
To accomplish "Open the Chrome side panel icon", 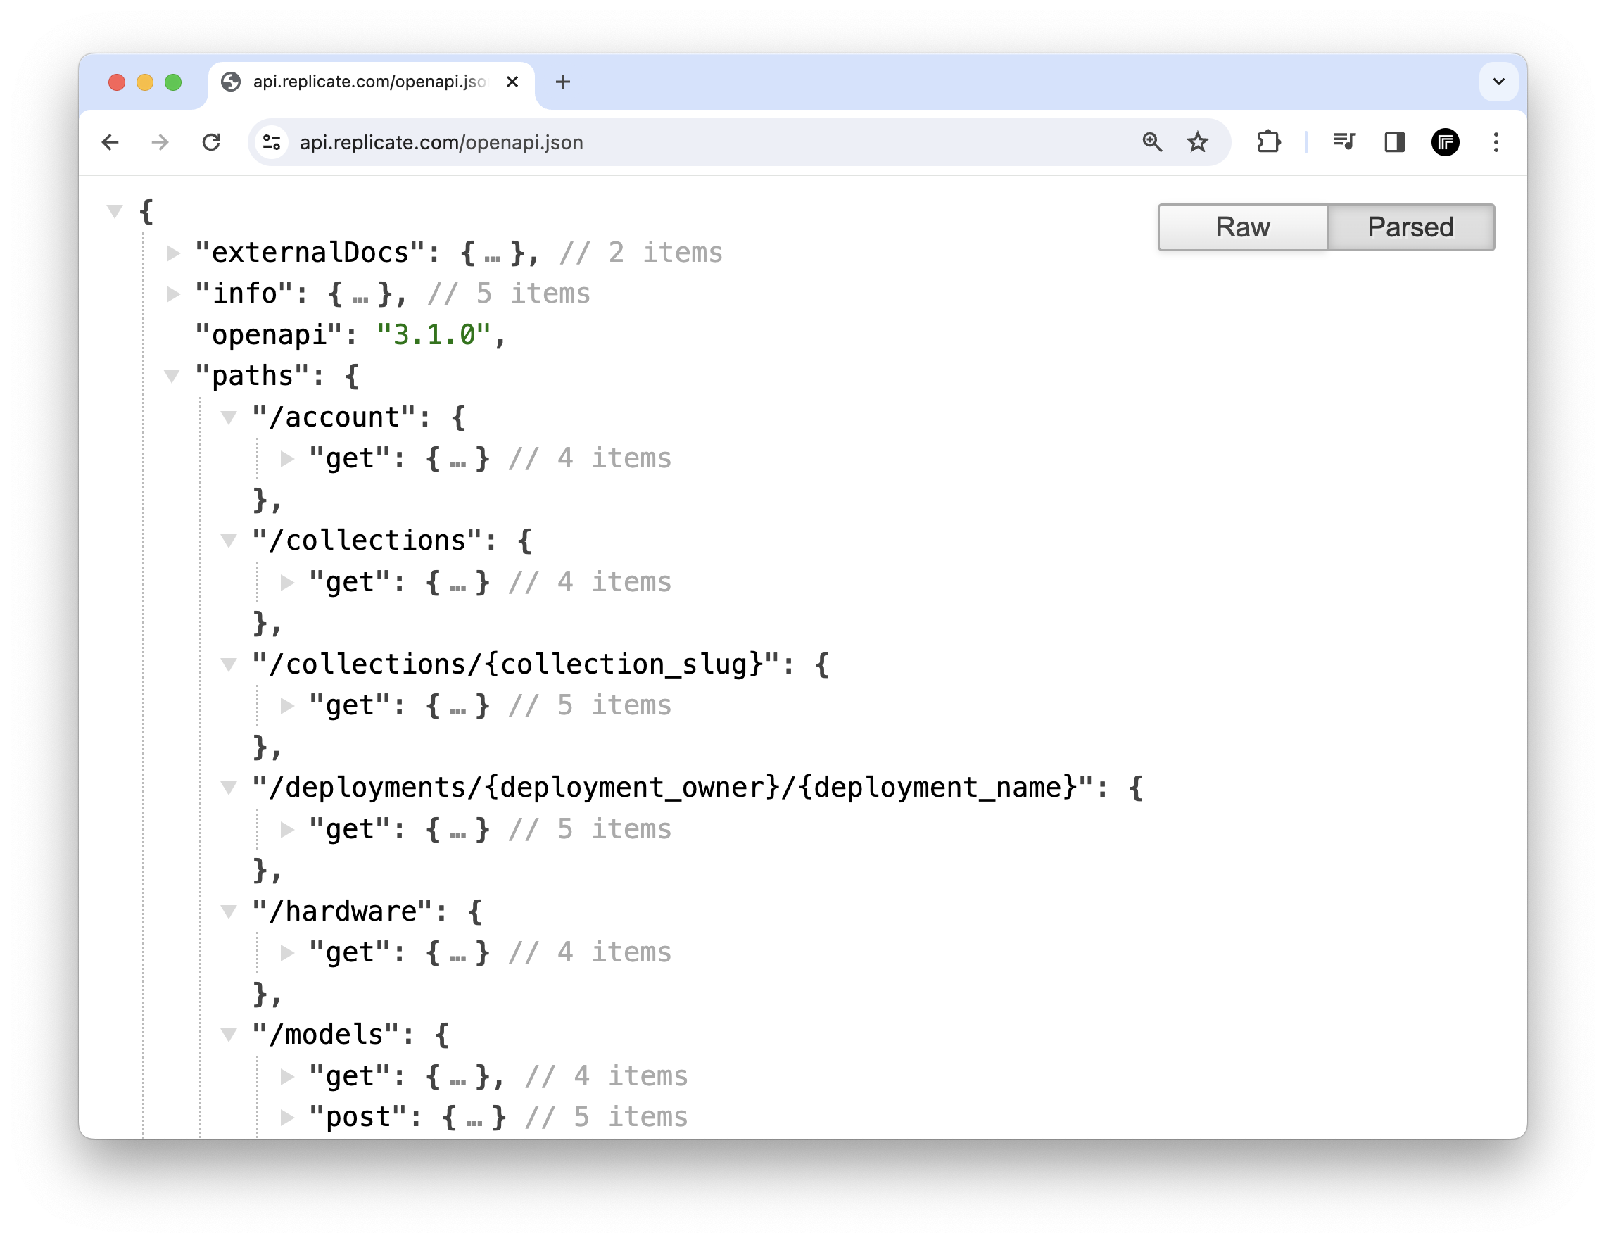I will pyautogui.click(x=1395, y=142).
